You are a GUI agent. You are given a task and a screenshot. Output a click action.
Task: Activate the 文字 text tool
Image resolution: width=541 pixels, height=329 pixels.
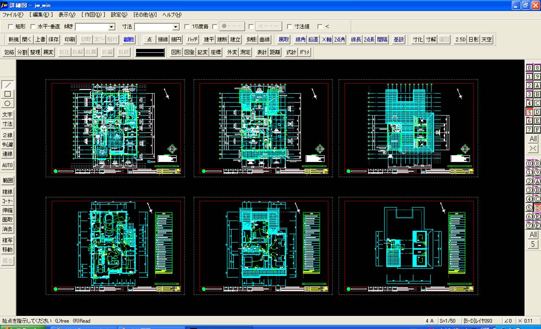tap(8, 115)
